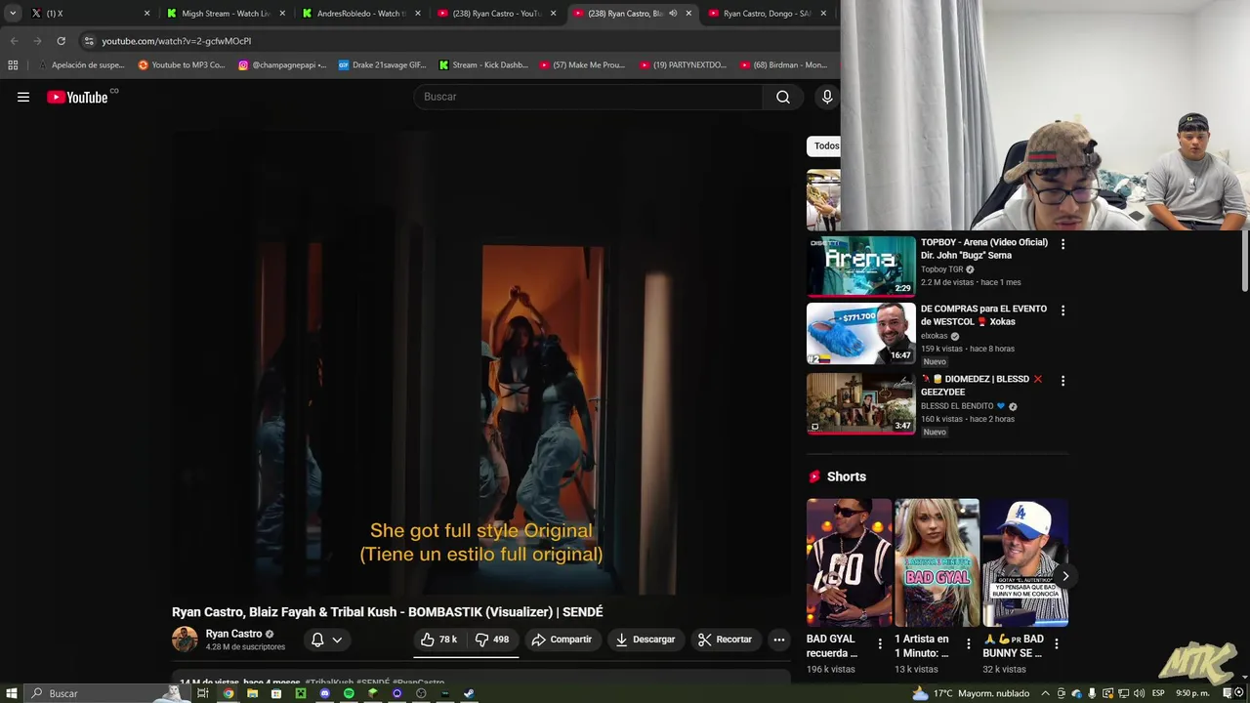Open the Drake 21savage GIF bookmark
The image size is (1250, 703).
click(382, 65)
